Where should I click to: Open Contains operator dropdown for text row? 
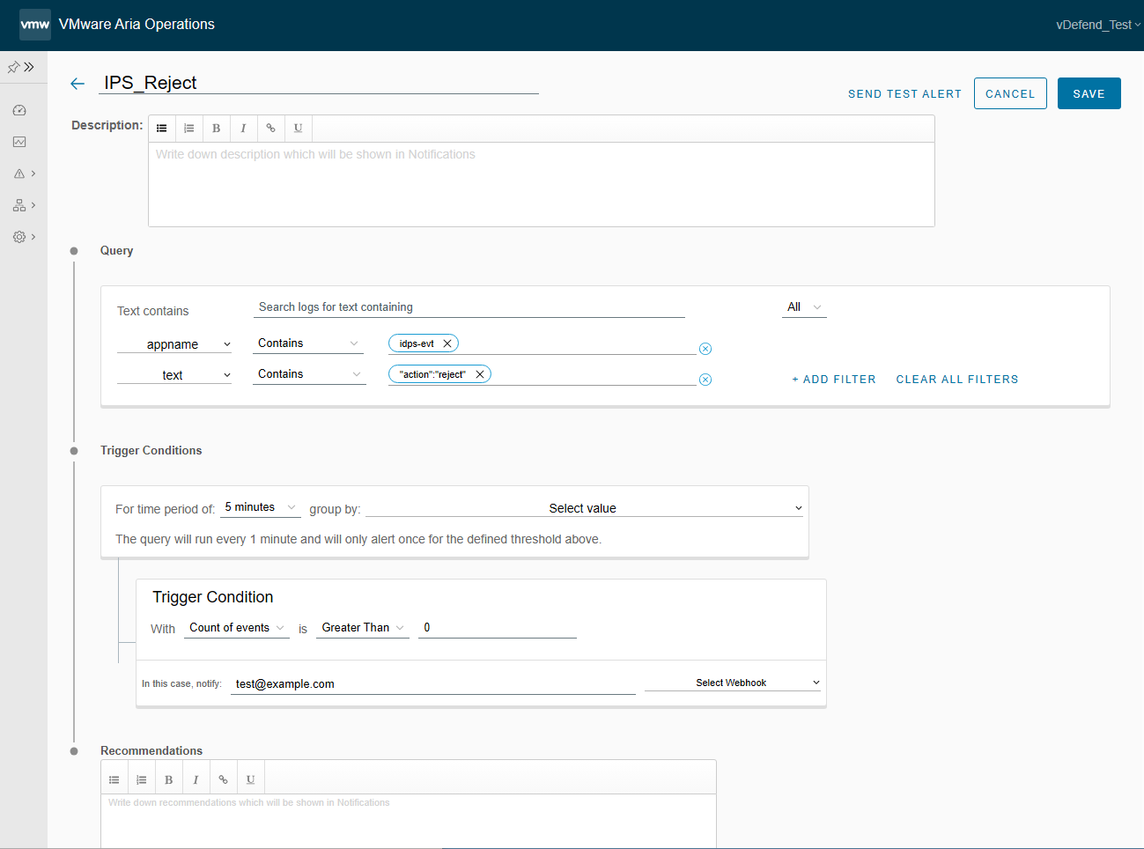(309, 374)
